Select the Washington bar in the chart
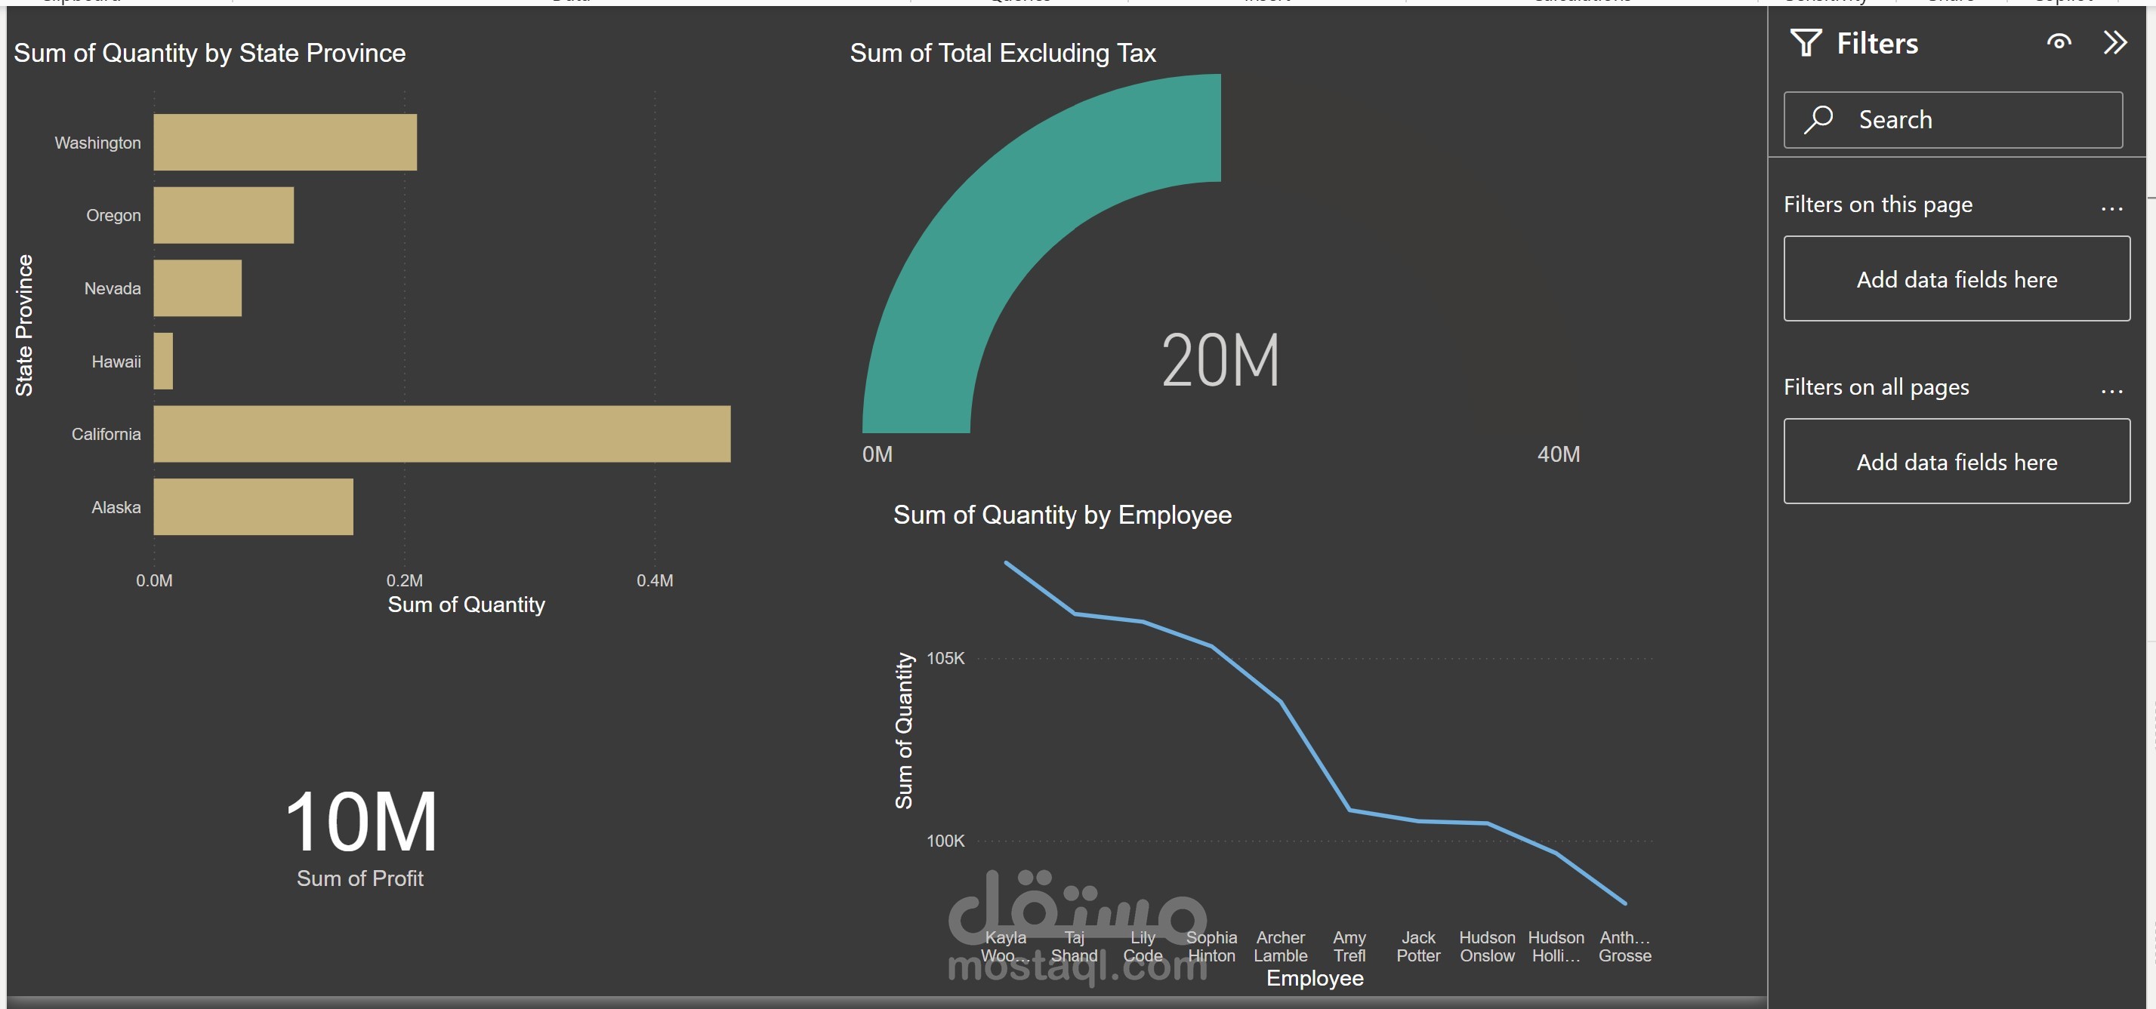 click(285, 142)
